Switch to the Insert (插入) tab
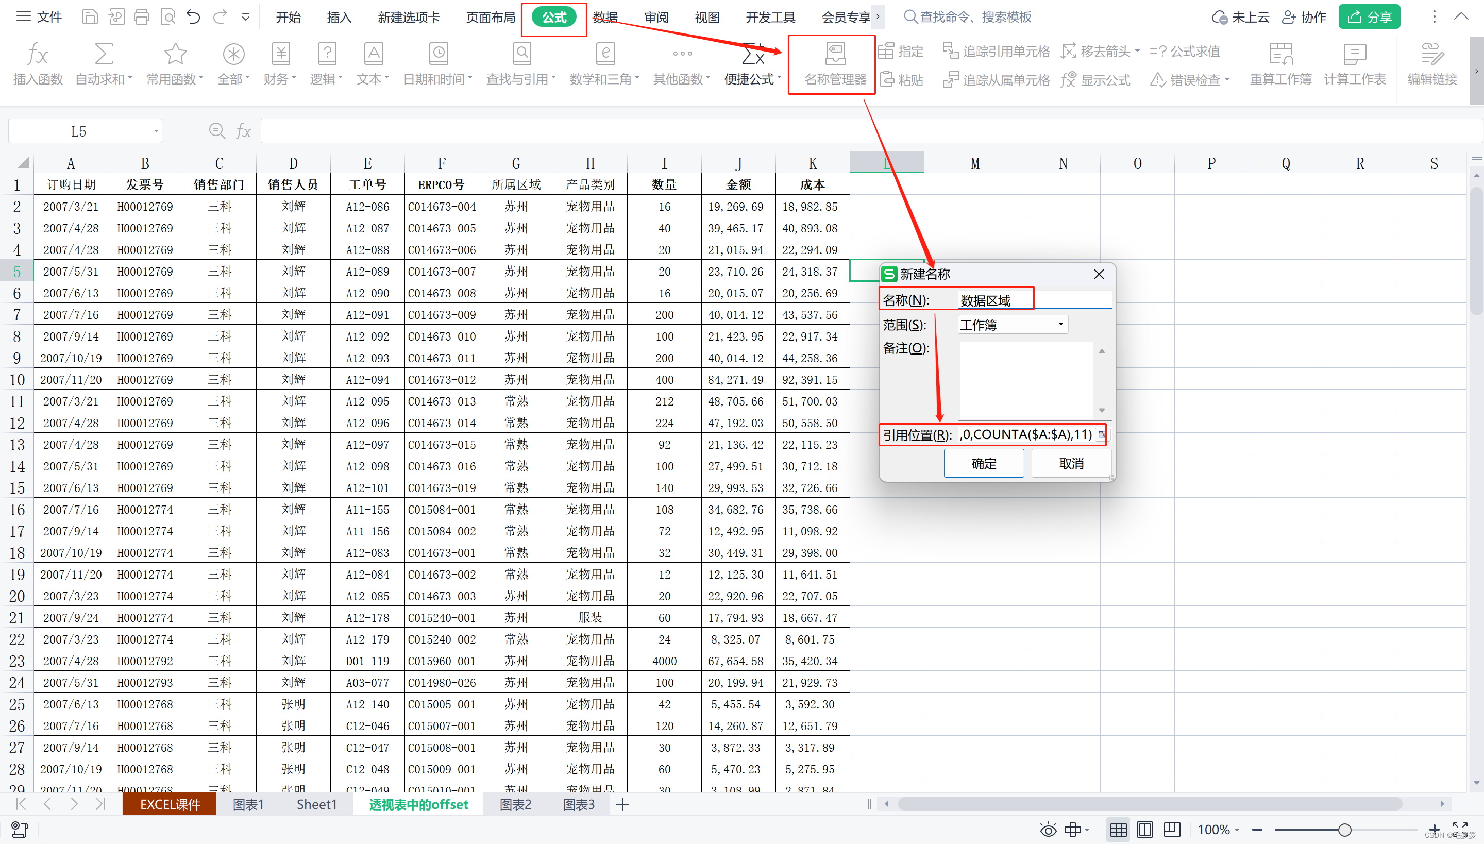The height and width of the screenshot is (844, 1484). pyautogui.click(x=339, y=18)
